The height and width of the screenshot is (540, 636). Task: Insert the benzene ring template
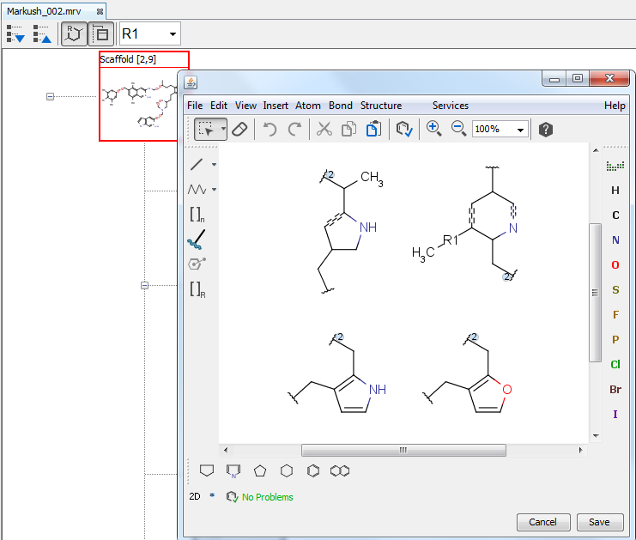[314, 470]
